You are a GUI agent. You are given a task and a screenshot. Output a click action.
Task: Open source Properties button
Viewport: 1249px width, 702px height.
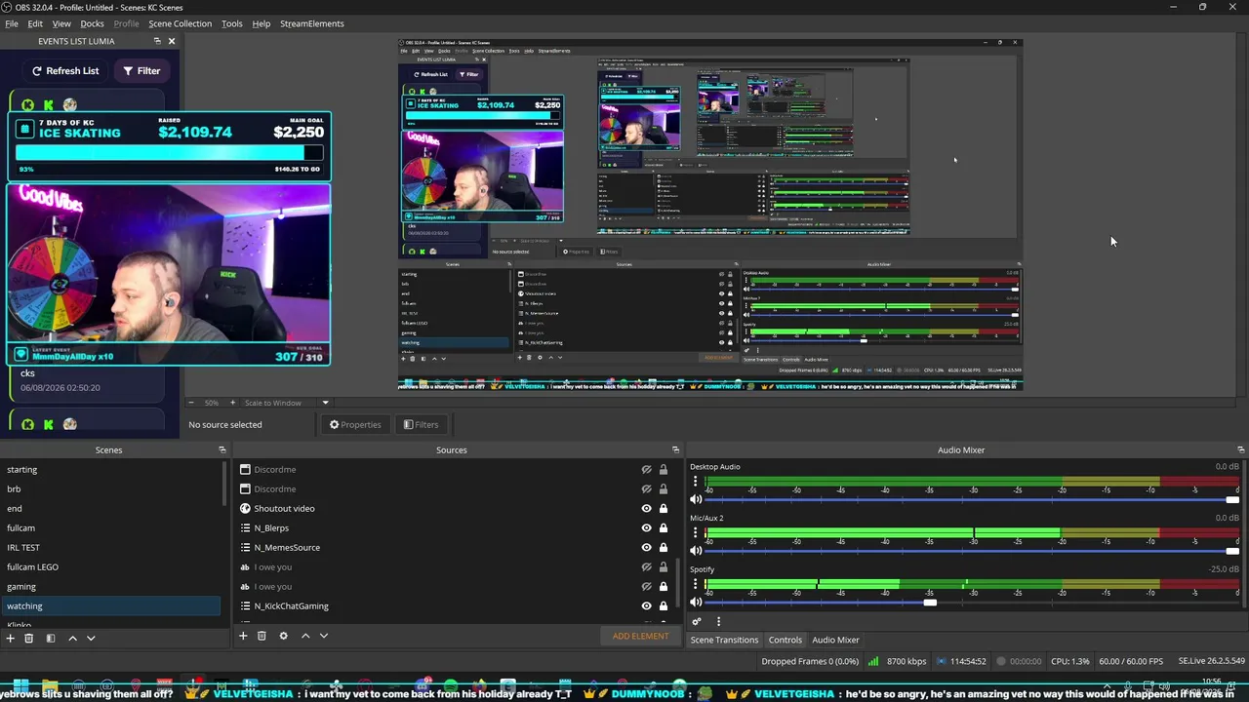355,424
